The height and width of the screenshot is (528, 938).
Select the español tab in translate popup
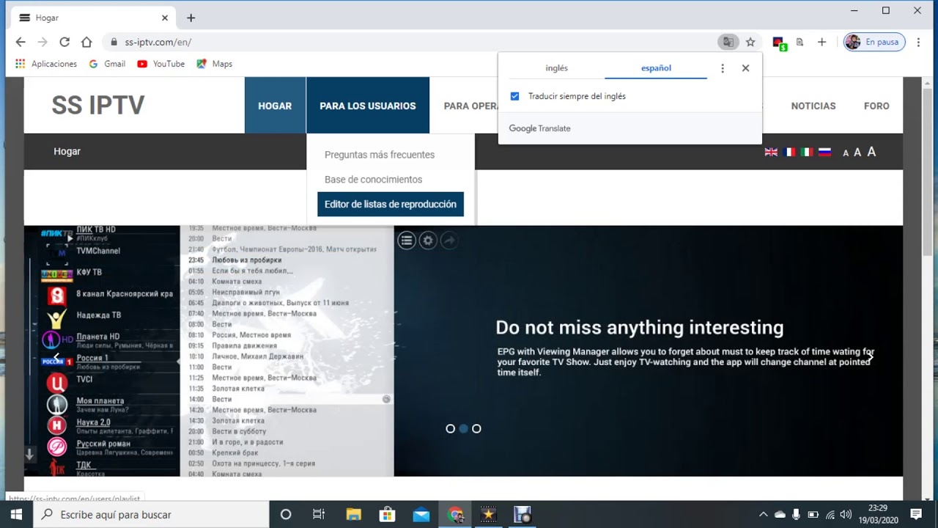pyautogui.click(x=656, y=67)
